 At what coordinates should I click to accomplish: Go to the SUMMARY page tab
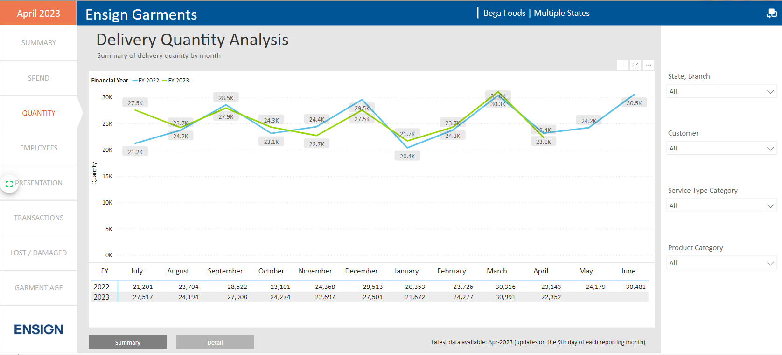[39, 43]
